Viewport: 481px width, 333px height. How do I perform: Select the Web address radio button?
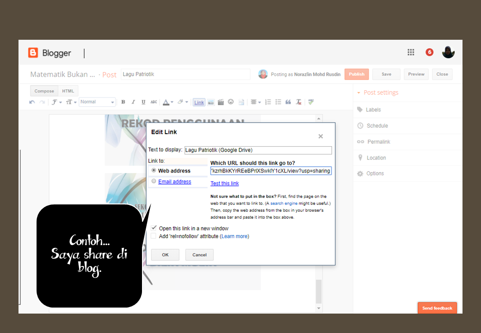[154, 170]
